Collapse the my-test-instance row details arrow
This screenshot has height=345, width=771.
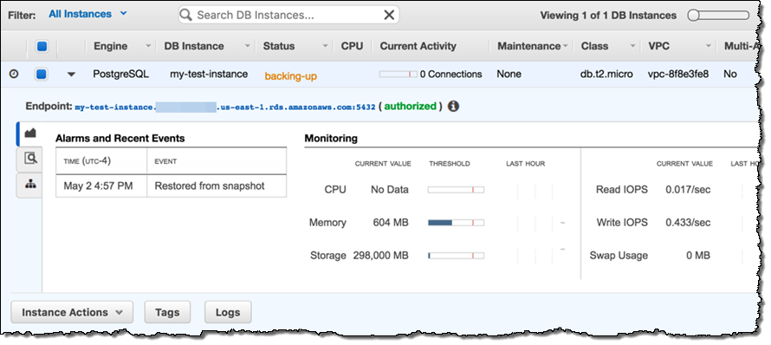pos(71,75)
